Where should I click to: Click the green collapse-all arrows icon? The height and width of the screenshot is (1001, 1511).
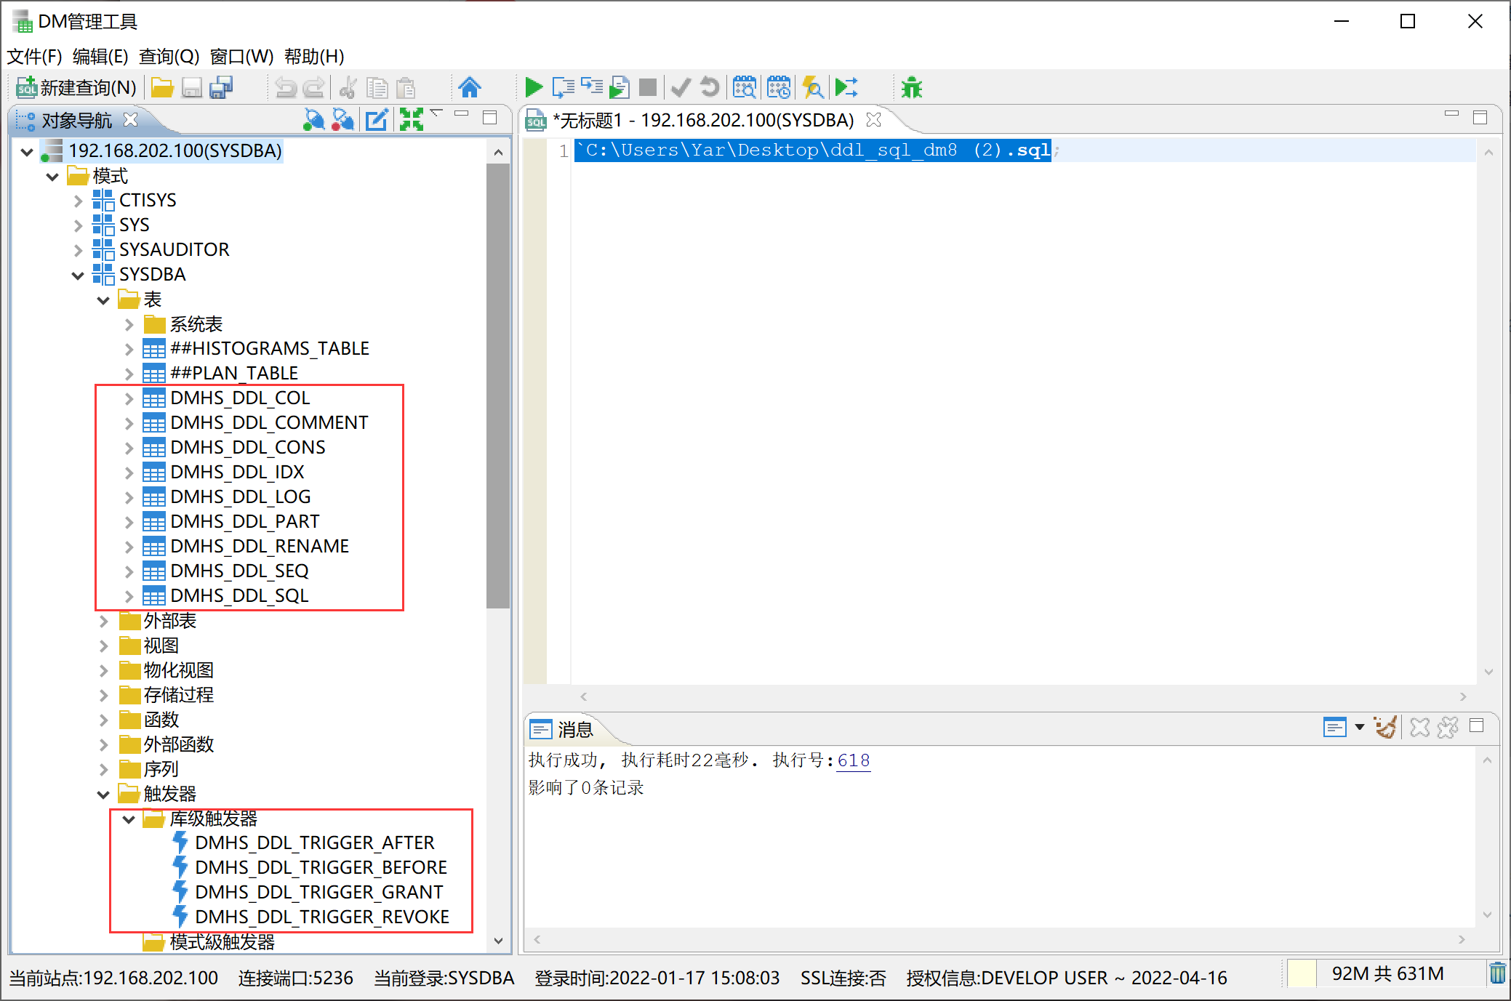tap(412, 120)
